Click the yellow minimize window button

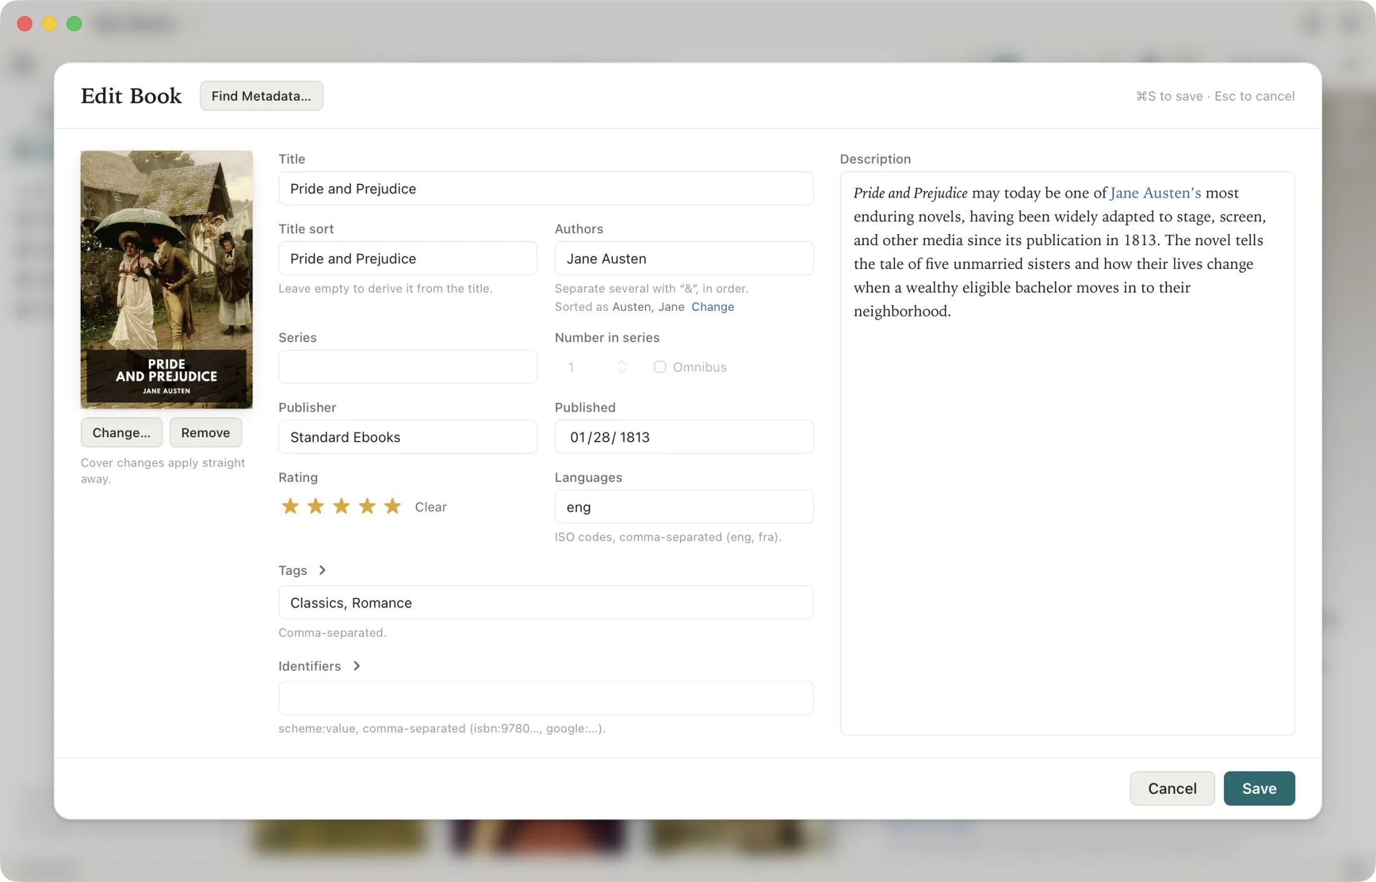point(49,24)
